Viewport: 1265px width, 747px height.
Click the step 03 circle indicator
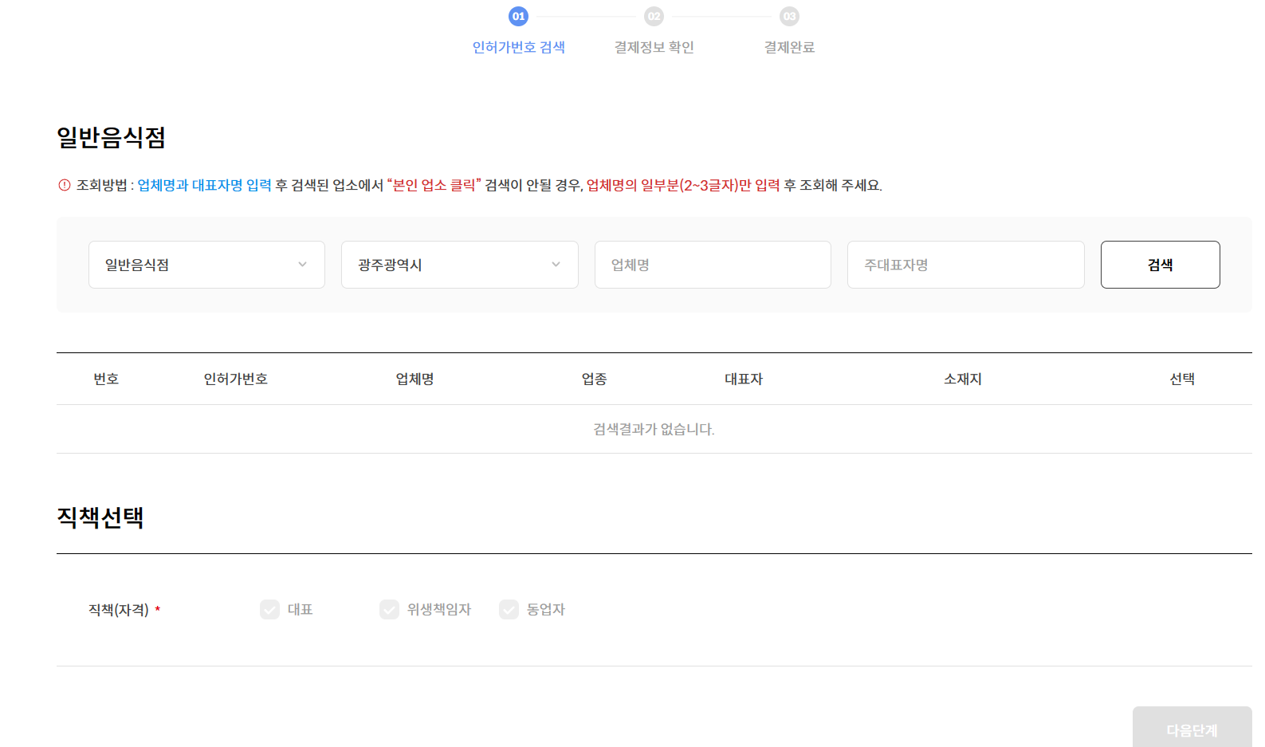point(789,16)
